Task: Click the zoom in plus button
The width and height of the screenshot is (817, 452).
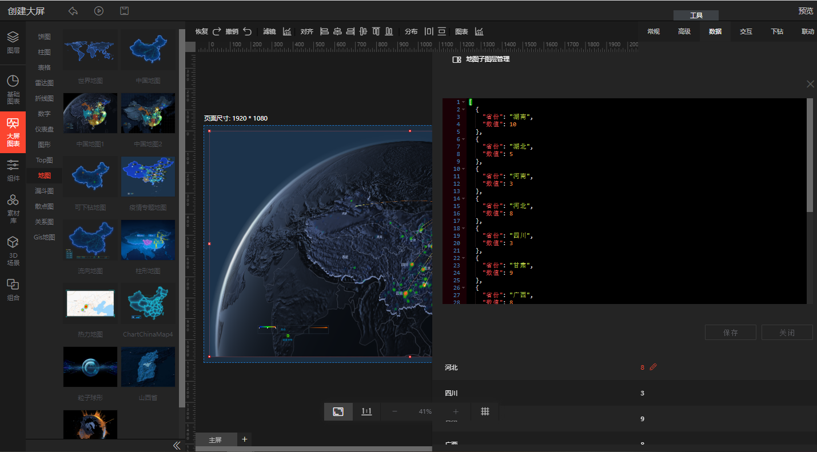Action: (456, 411)
